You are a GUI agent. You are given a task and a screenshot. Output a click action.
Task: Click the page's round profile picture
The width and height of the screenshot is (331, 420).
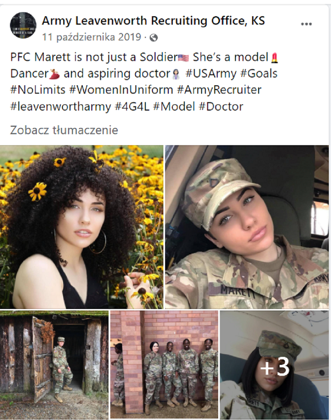click(23, 25)
